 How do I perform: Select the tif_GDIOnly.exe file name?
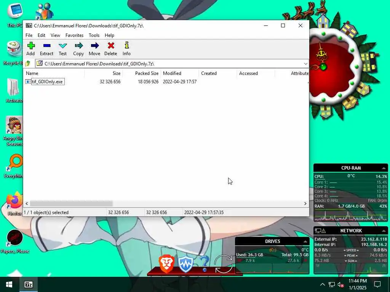[x=47, y=82]
